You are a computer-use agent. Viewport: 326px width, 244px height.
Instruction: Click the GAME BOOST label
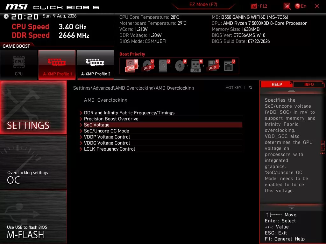click(x=16, y=46)
